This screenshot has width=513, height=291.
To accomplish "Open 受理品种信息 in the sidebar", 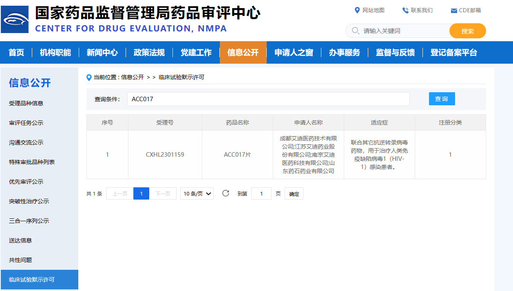I will coord(26,103).
